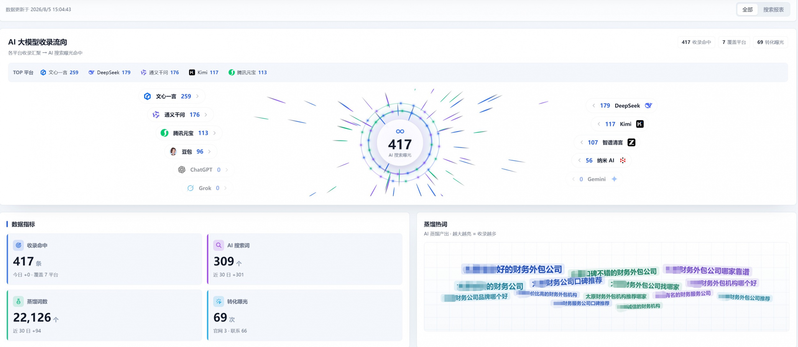The image size is (798, 347).
Task: Open Kimi 117 left chevron
Action: click(599, 124)
